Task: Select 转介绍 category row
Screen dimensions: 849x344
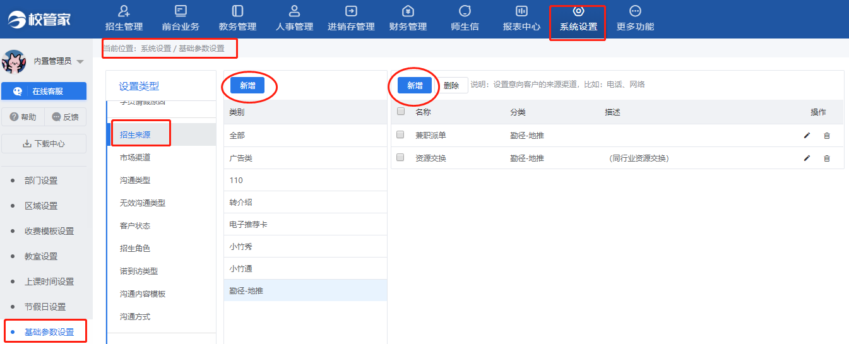Action: pos(306,202)
